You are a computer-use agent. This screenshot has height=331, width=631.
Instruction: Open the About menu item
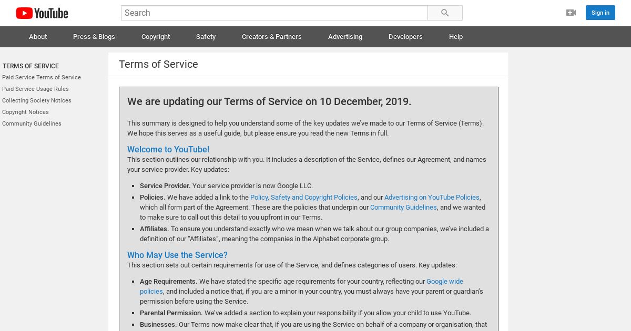(38, 37)
